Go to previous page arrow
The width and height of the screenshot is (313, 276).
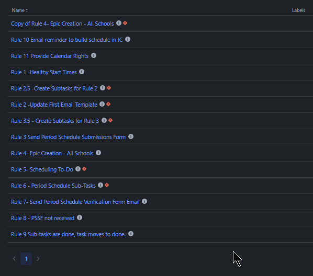point(14,259)
